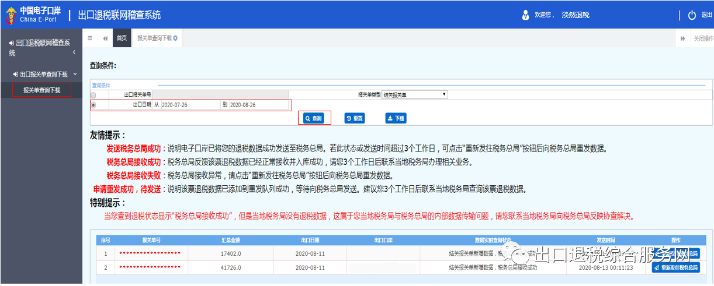Click the double left arrow tab scroller
The image size is (714, 286).
[x=105, y=38]
